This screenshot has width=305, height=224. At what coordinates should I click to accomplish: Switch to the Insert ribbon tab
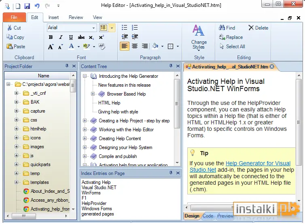point(53,17)
